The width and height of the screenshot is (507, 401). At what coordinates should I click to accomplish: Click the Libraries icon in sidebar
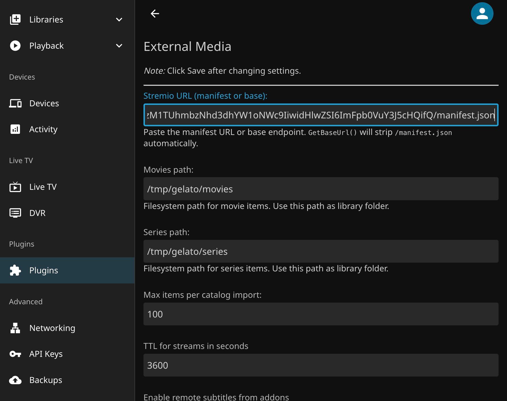point(15,19)
